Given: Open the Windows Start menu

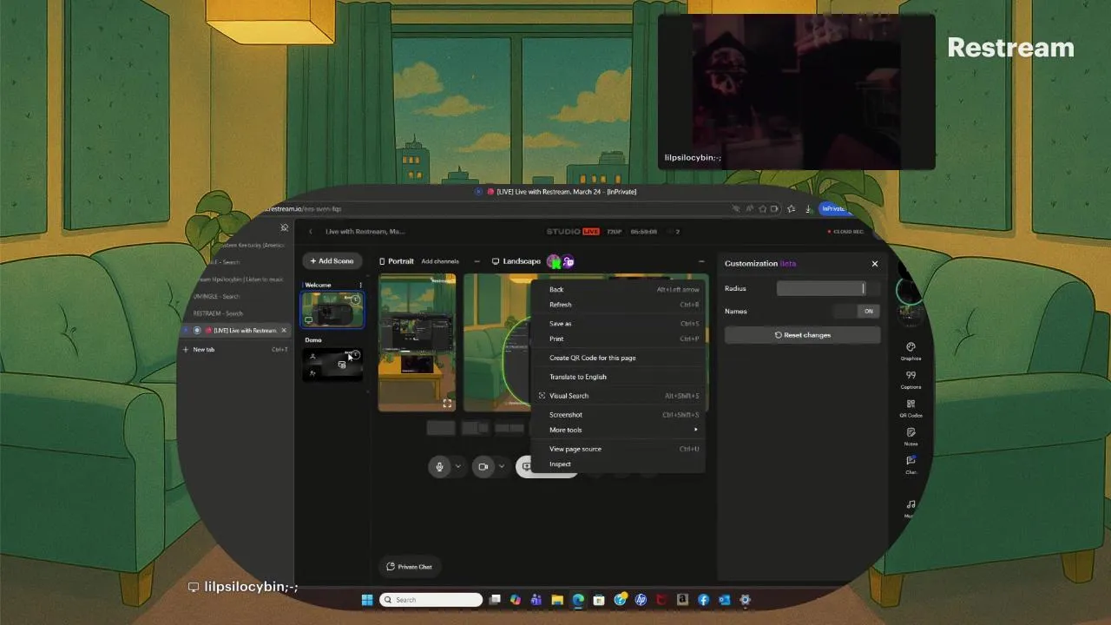Looking at the screenshot, I should 367,600.
